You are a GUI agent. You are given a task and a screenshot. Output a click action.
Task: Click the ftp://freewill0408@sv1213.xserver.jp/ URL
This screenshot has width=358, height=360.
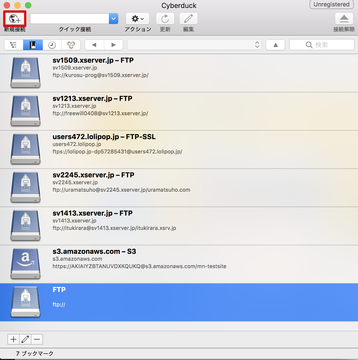pos(100,113)
